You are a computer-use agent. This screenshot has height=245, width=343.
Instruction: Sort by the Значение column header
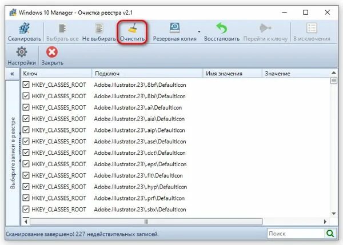pyautogui.click(x=296, y=74)
